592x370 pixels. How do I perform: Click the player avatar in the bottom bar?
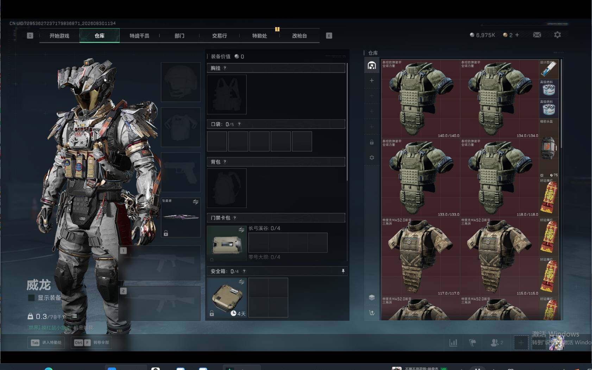coord(557,343)
